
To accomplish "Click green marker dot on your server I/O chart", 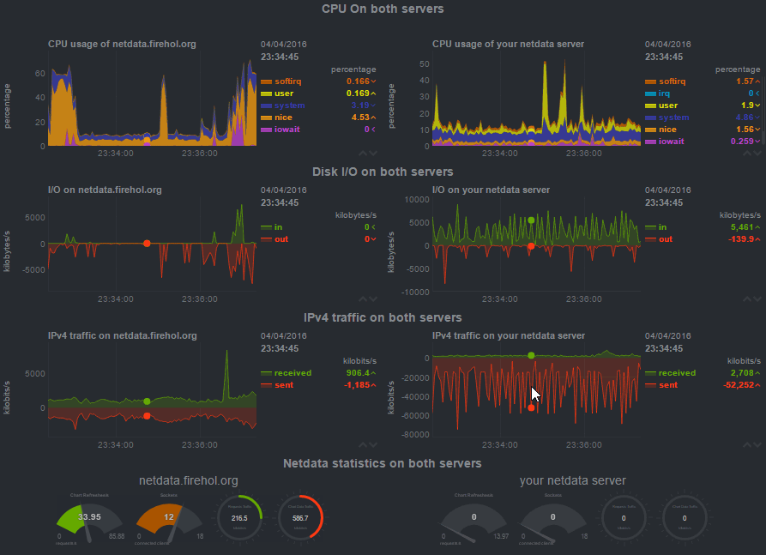I will (531, 220).
